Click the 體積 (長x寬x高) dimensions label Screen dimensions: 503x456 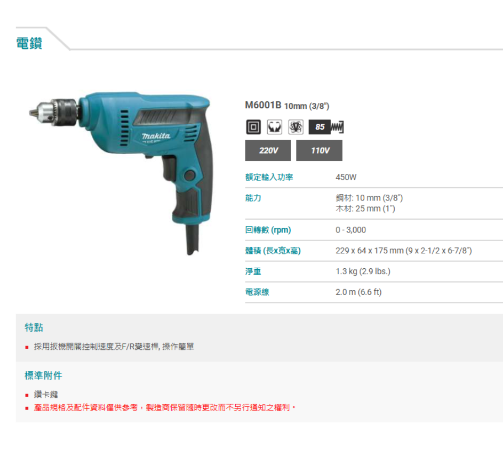coord(273,251)
